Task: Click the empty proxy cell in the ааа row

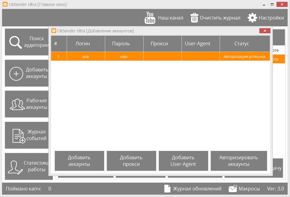Action: 163,56
